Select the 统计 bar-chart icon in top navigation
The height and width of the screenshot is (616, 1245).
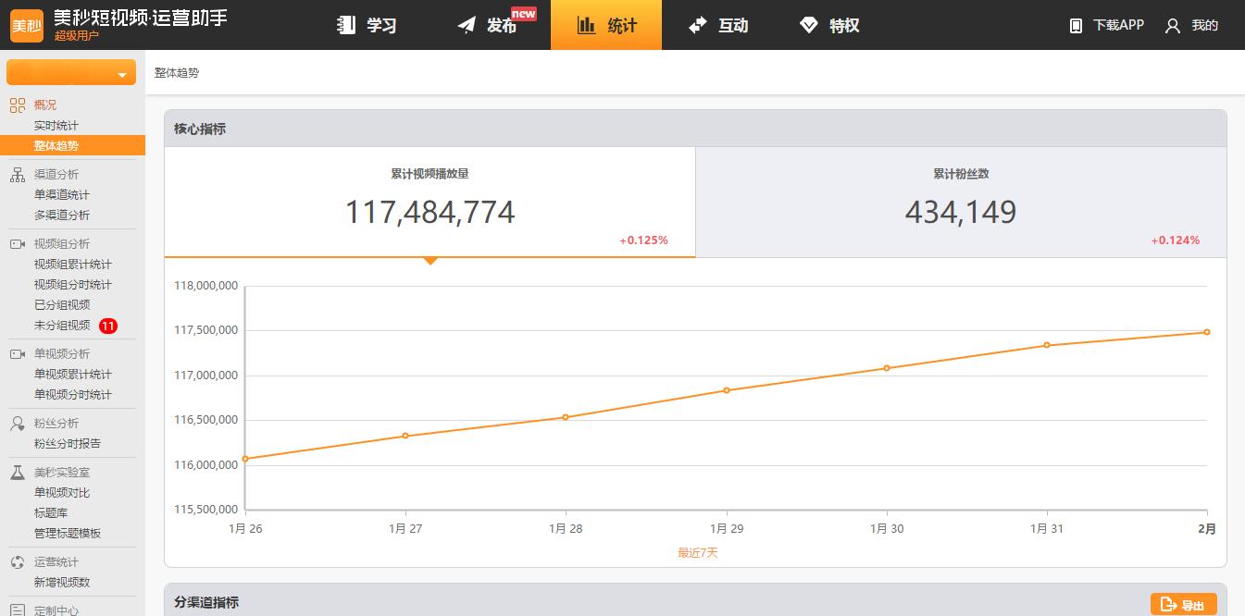click(587, 25)
